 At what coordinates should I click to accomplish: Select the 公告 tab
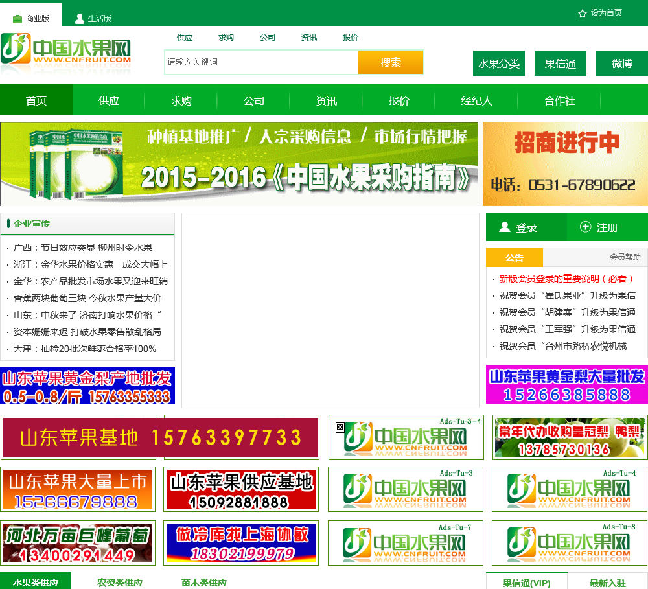pos(514,257)
